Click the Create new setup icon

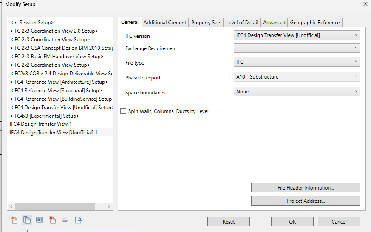14,220
